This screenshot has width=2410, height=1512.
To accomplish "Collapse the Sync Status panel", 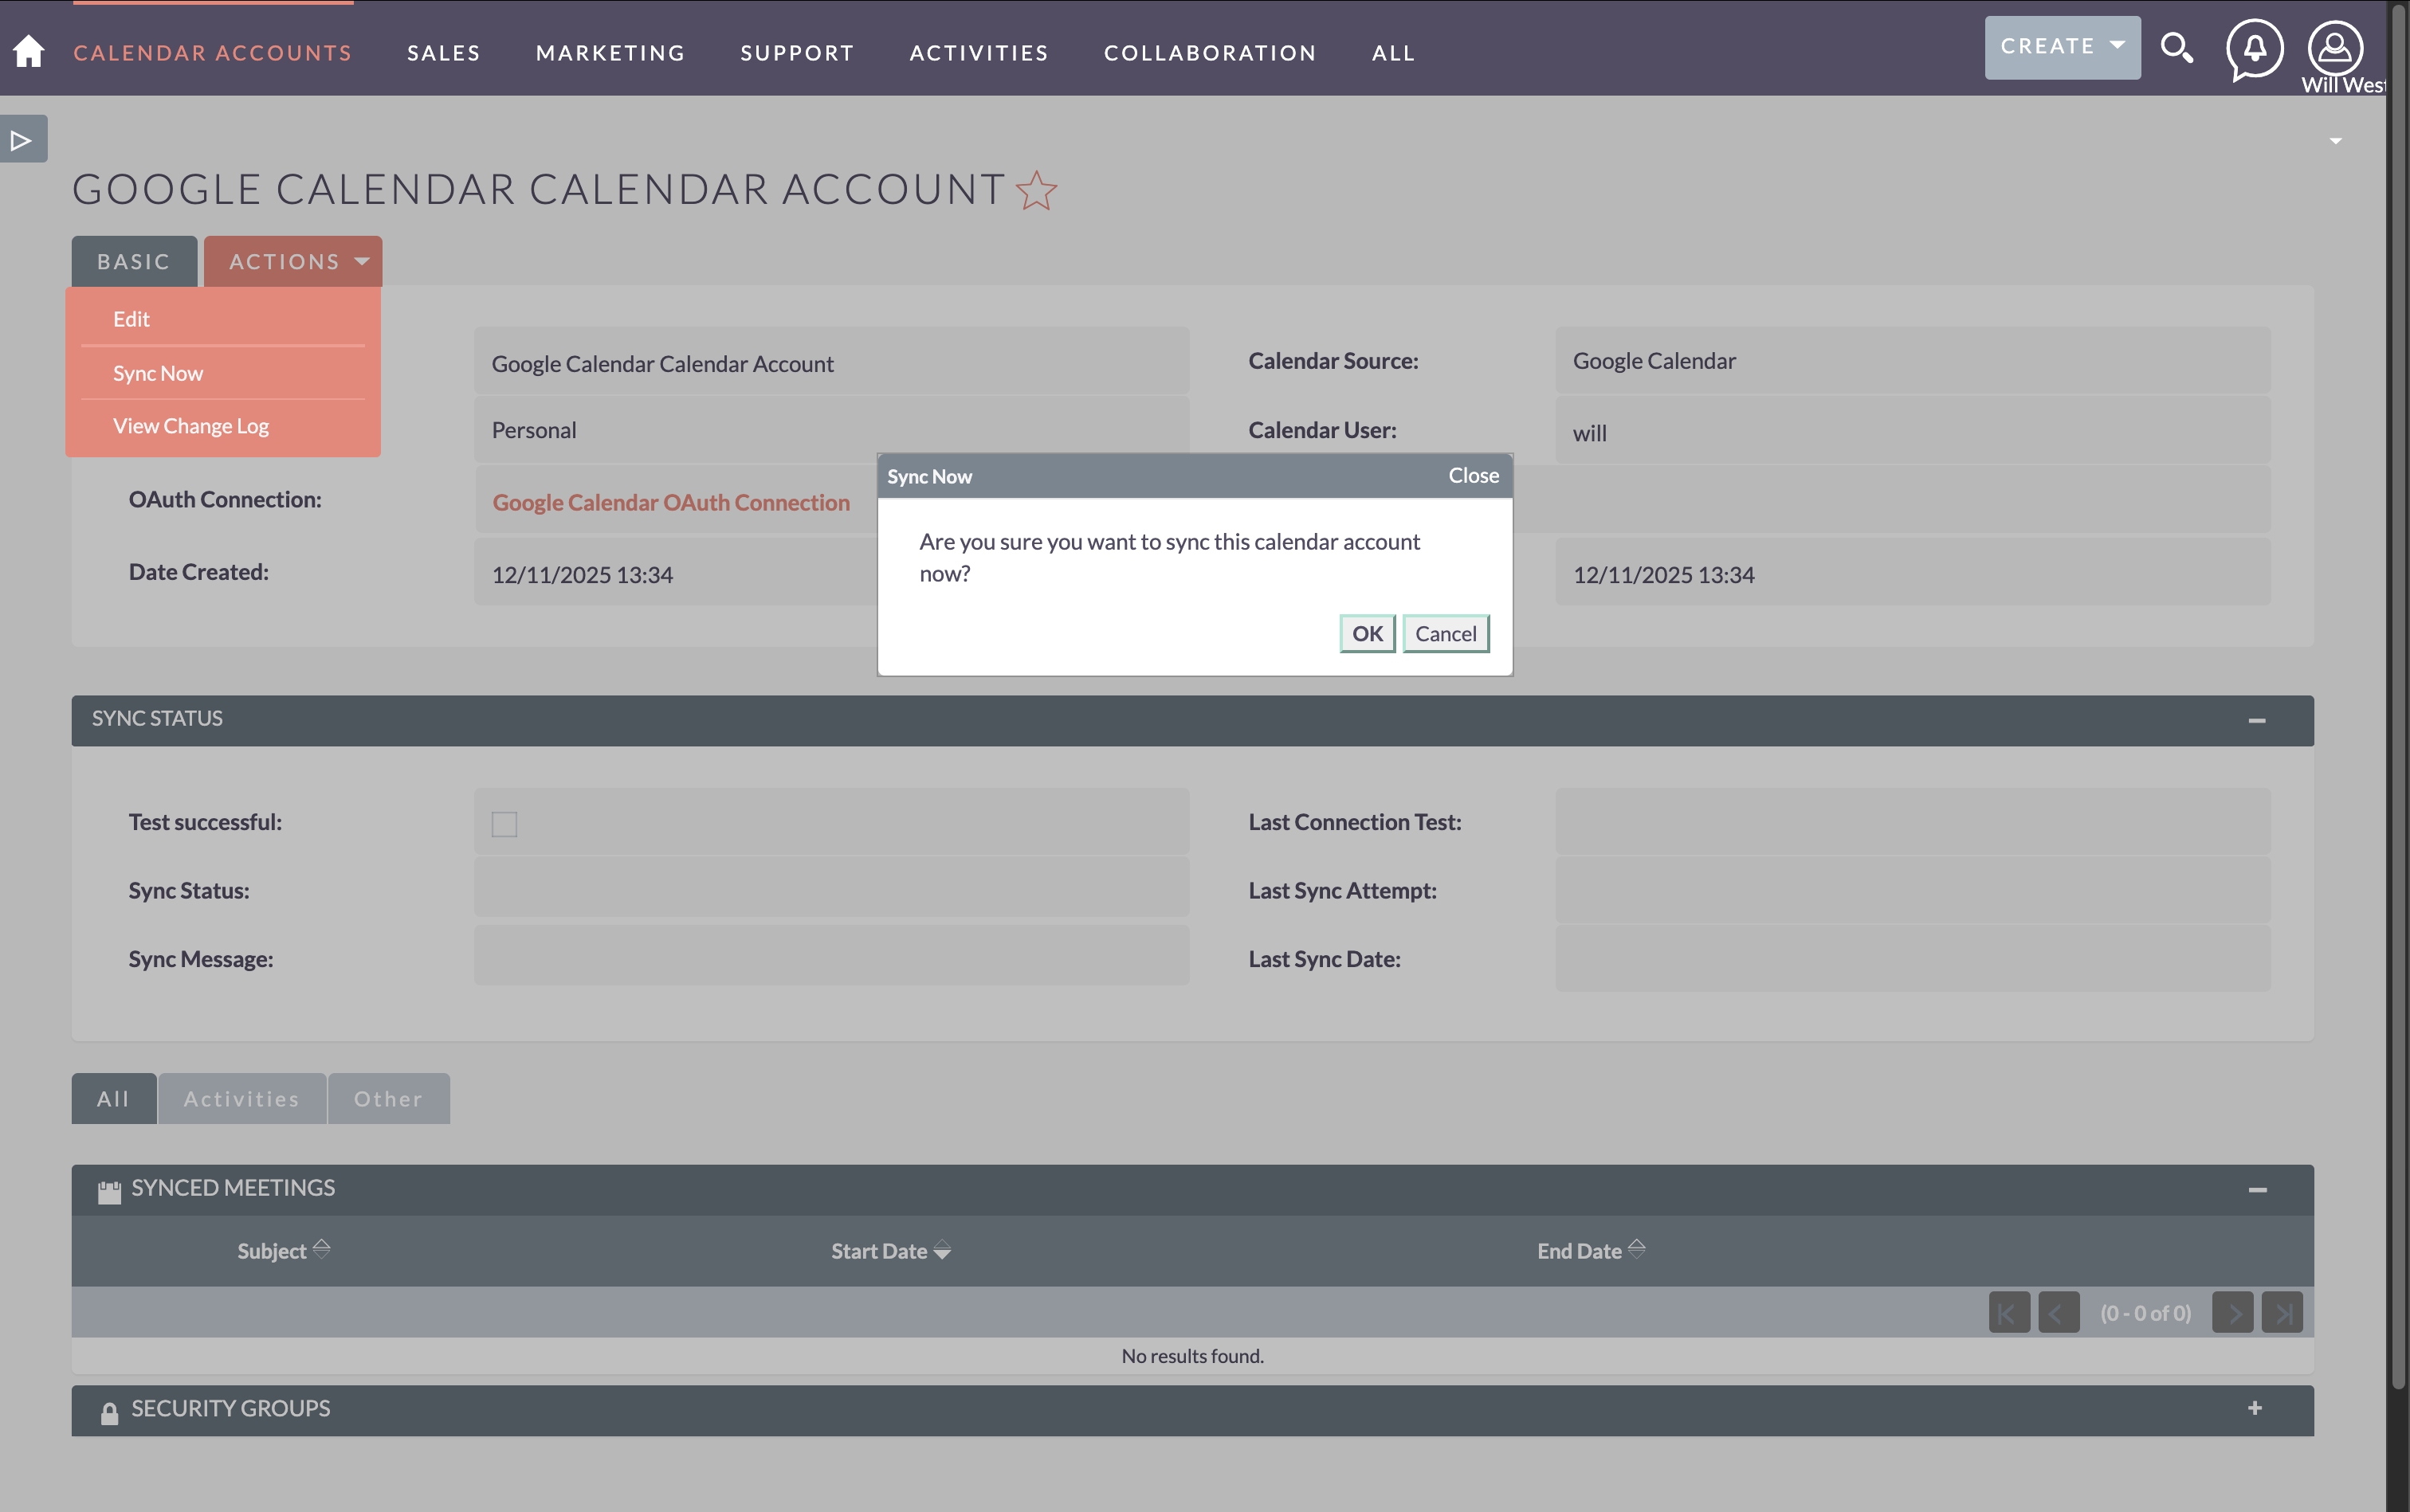I will 2258,719.
